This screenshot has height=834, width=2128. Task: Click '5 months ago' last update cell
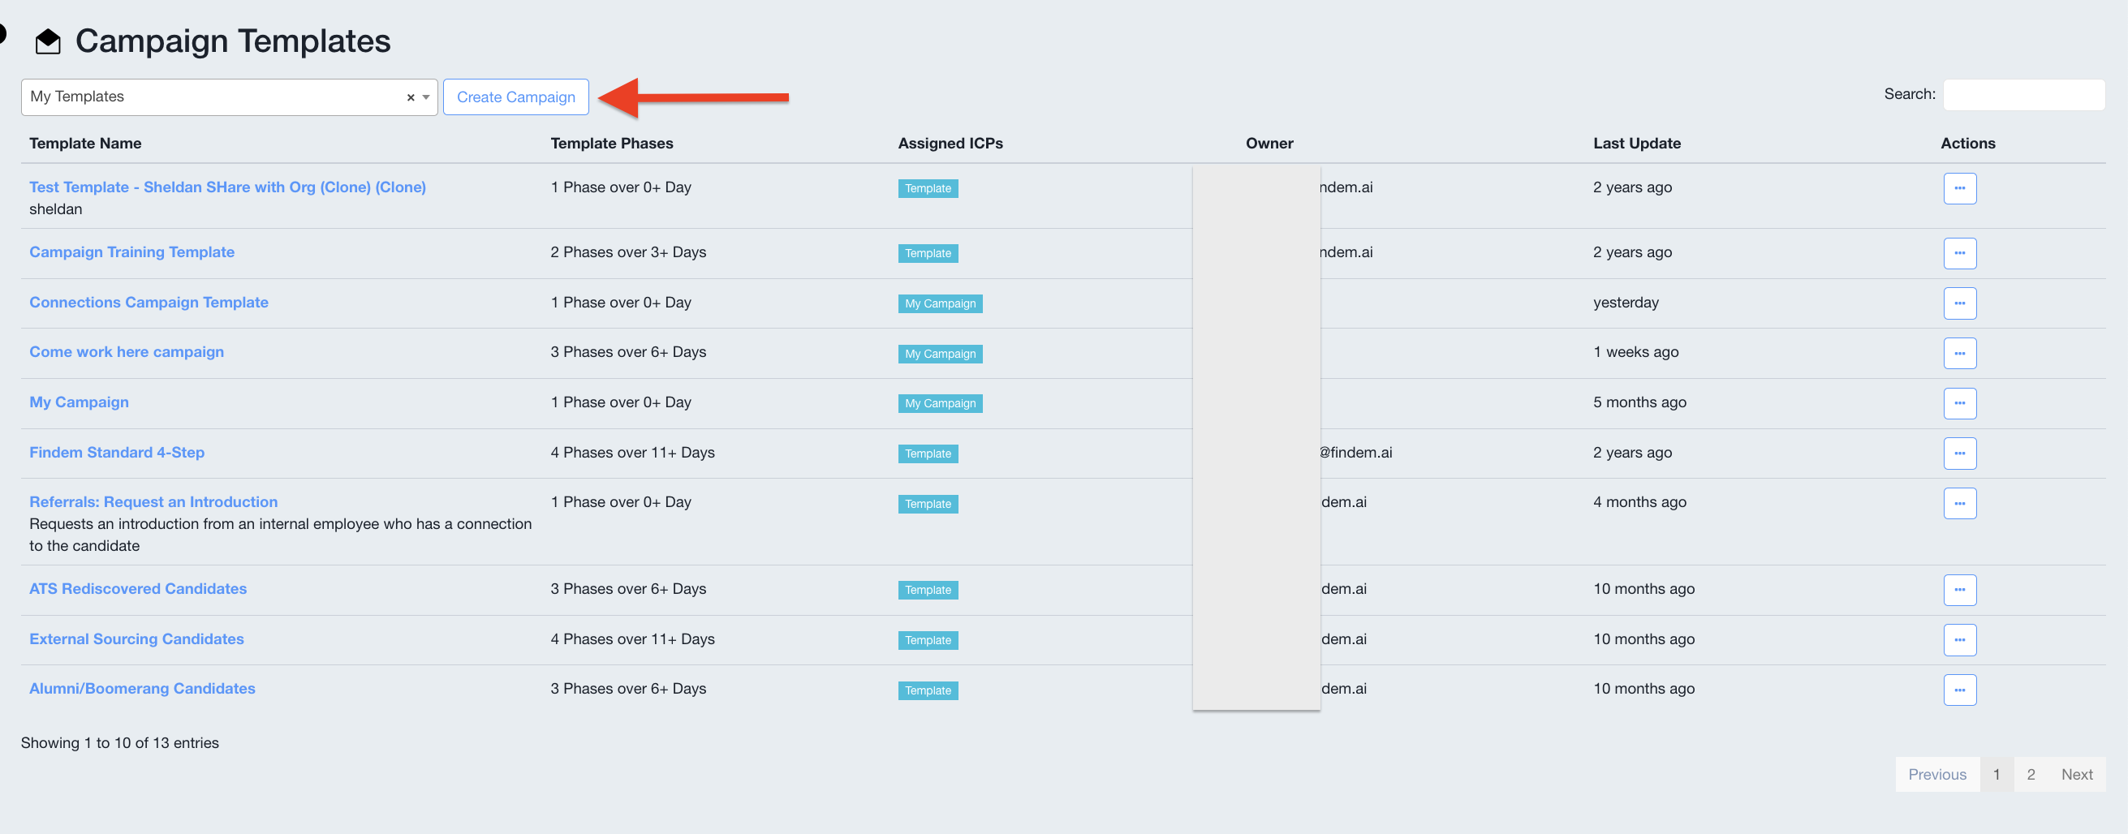(1639, 403)
